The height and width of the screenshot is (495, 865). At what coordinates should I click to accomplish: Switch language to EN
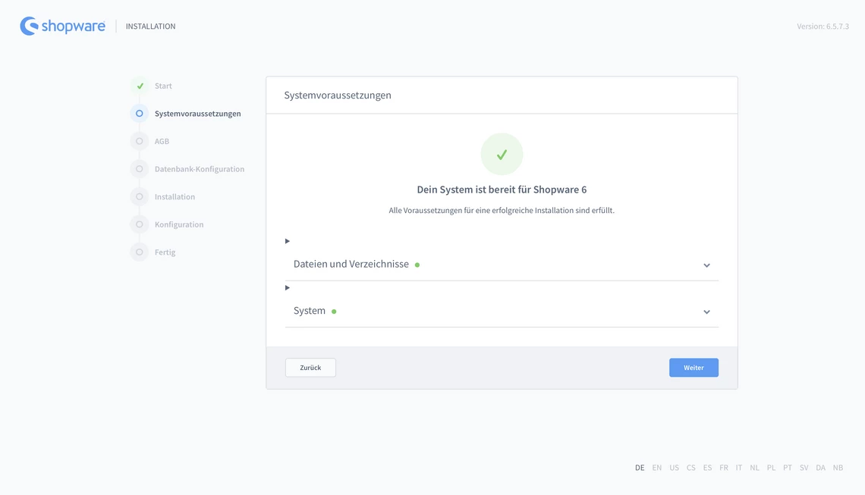coord(656,468)
